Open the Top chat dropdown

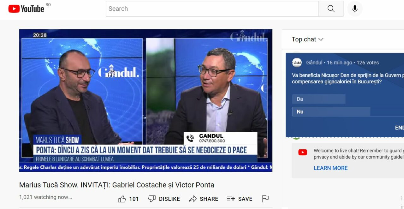[x=307, y=39]
